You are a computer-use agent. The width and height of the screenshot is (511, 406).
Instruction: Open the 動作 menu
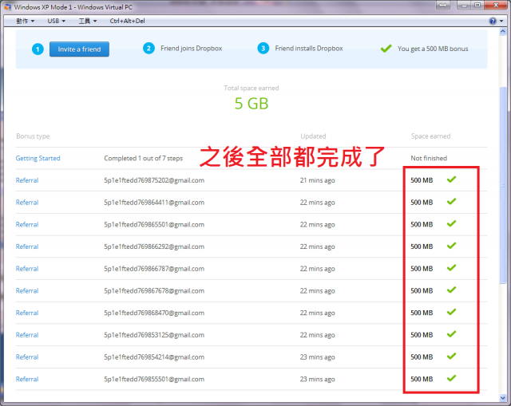25,21
